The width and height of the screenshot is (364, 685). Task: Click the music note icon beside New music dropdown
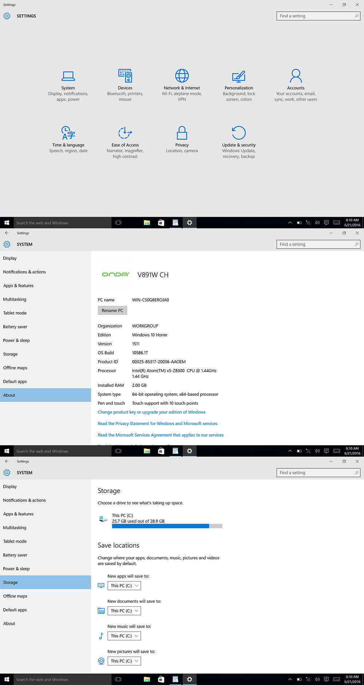(x=101, y=636)
